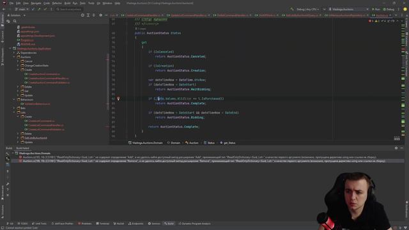Screen dimensions: 409x230
Task: Click the build hammer icon in toolbar
Action: coord(292,9)
